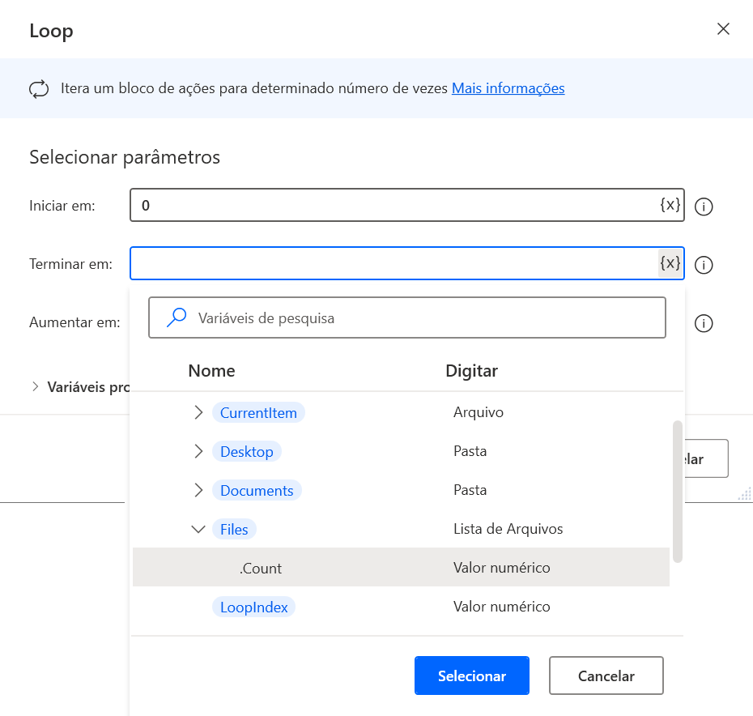Screen dimensions: 753x716
Task: Click the info icon next to Terminar em
Action: point(704,265)
